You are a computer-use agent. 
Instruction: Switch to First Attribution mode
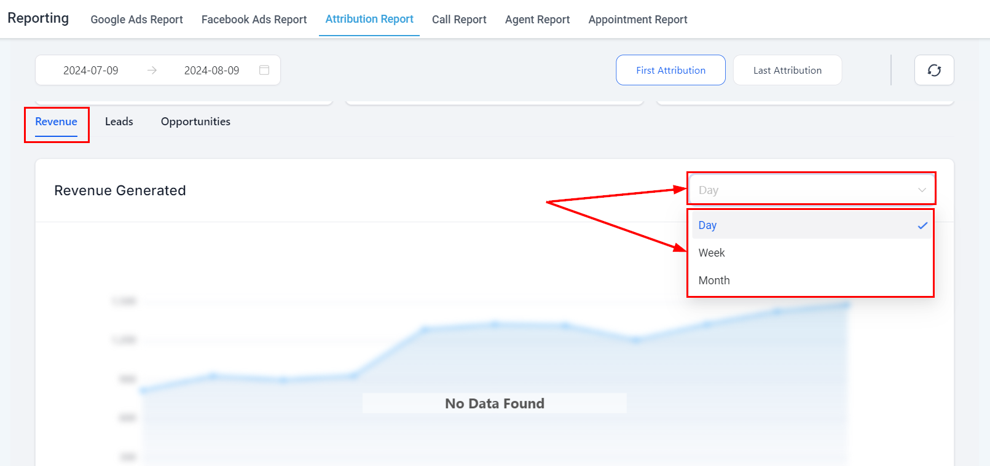pyautogui.click(x=670, y=70)
